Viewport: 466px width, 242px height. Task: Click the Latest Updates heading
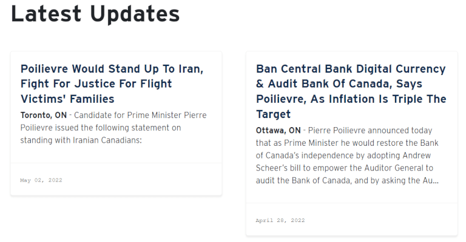click(95, 14)
